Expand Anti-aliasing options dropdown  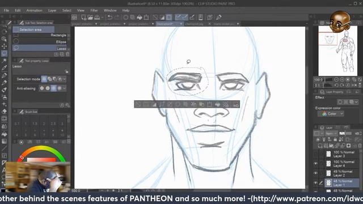point(64,88)
